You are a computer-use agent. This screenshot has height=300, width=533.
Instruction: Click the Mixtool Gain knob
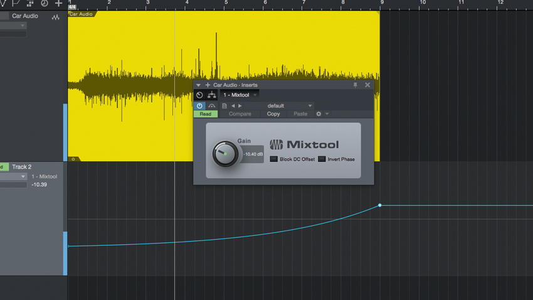(x=225, y=154)
